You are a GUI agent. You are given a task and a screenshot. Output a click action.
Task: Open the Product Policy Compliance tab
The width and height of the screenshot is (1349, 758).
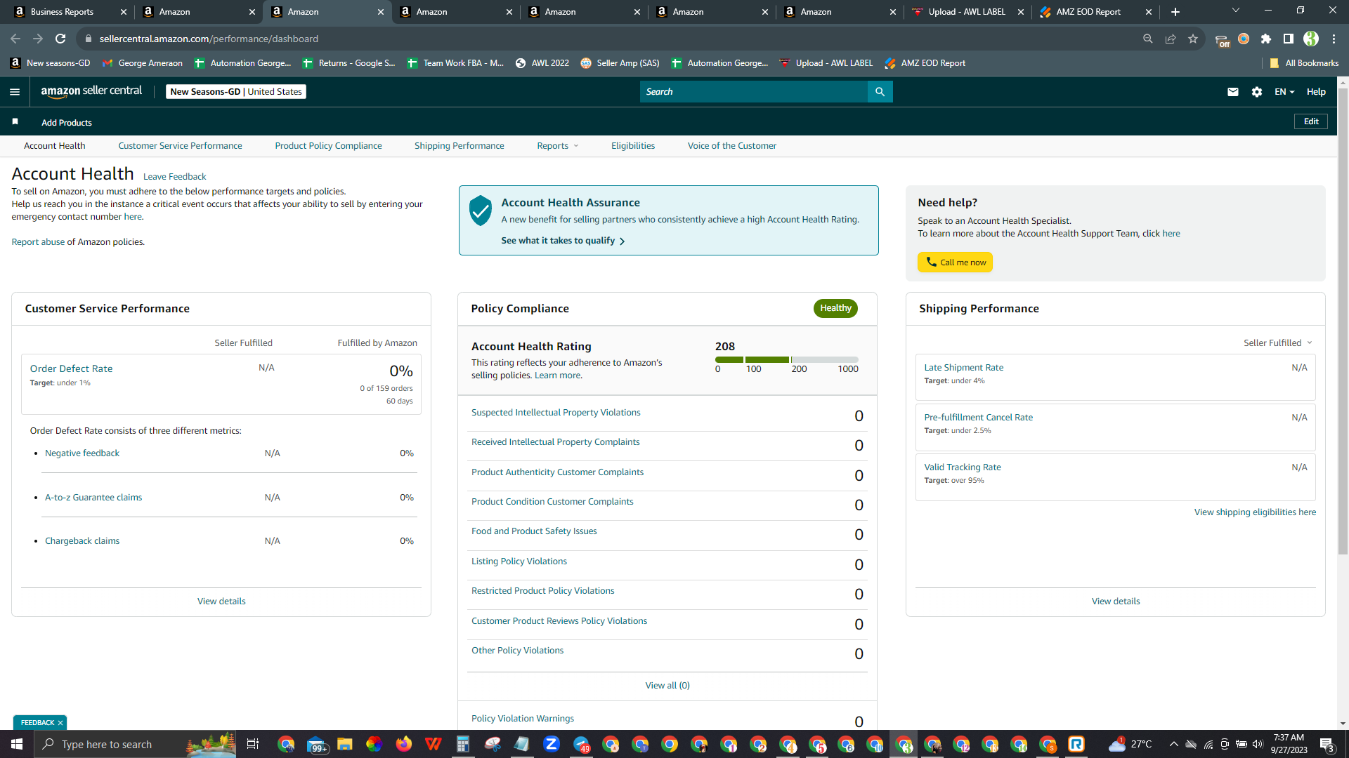point(329,146)
